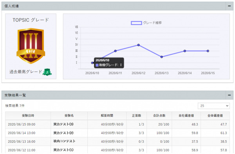Open the 実力テスト(3) result

coord(63,124)
